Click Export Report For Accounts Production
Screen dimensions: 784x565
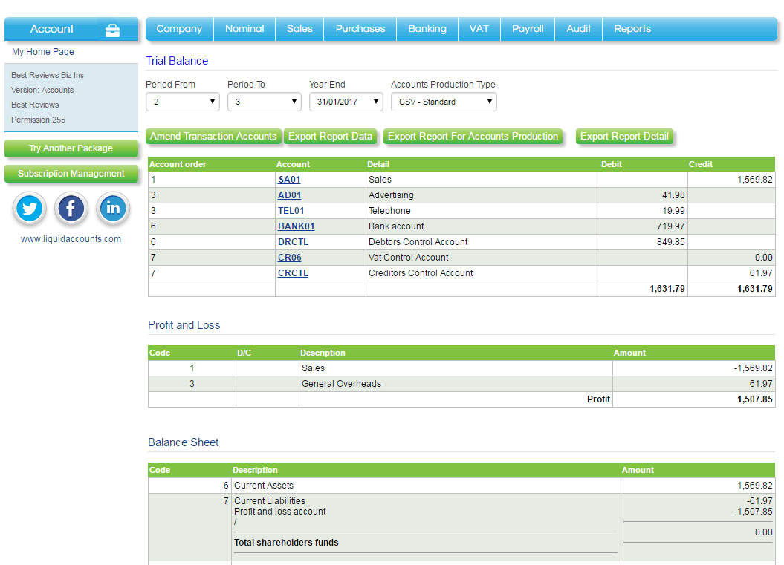[x=473, y=137]
